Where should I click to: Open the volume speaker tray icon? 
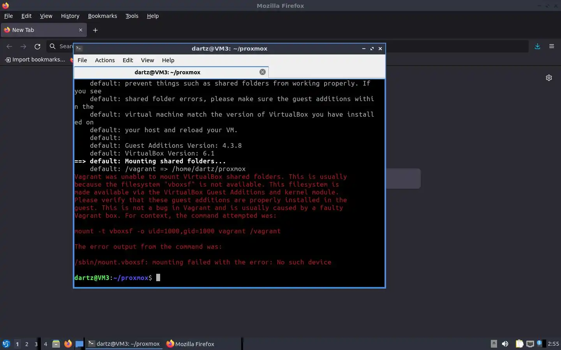click(x=505, y=344)
